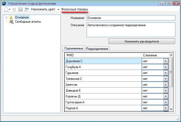Click into the Название input field
Screen dimensions: 181x122
click(x=131, y=18)
